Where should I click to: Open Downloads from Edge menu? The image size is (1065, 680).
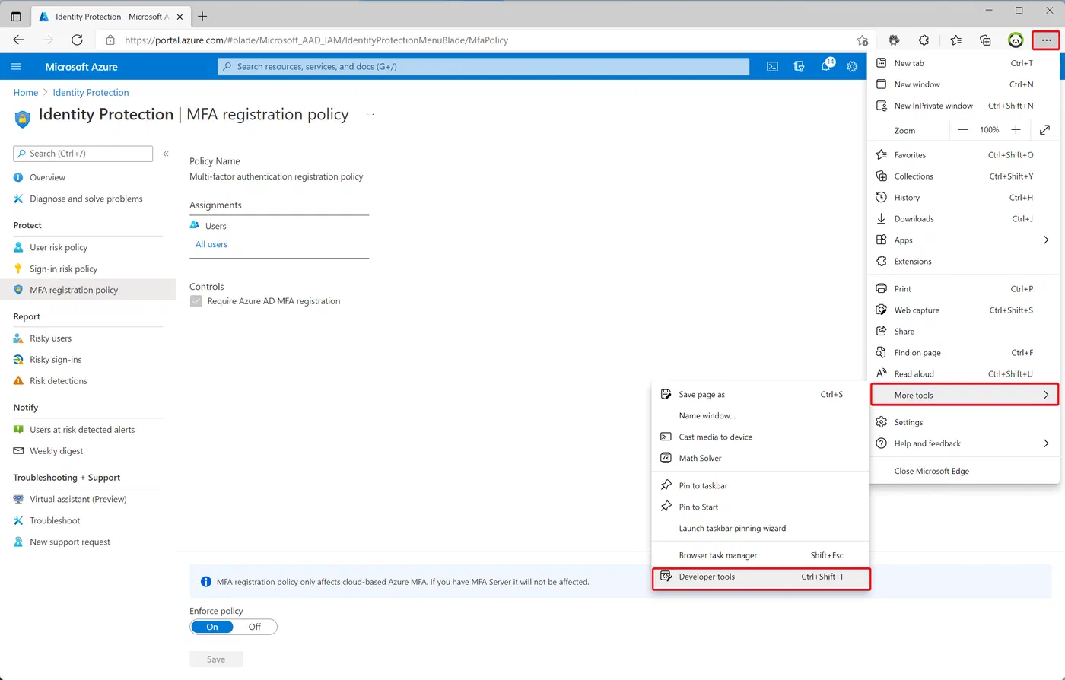[x=963, y=218]
